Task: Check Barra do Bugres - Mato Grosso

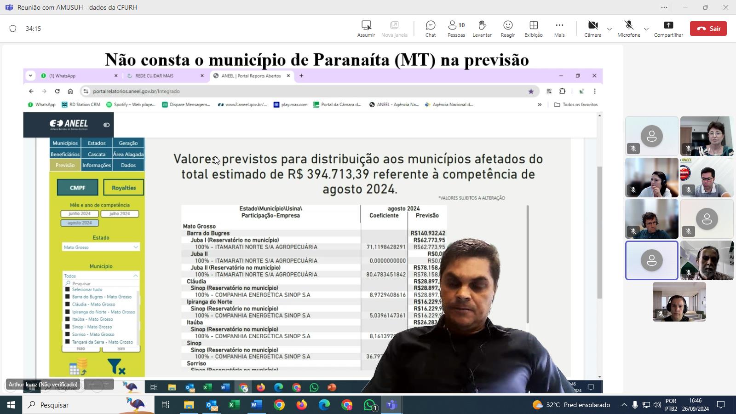Action: point(68,297)
